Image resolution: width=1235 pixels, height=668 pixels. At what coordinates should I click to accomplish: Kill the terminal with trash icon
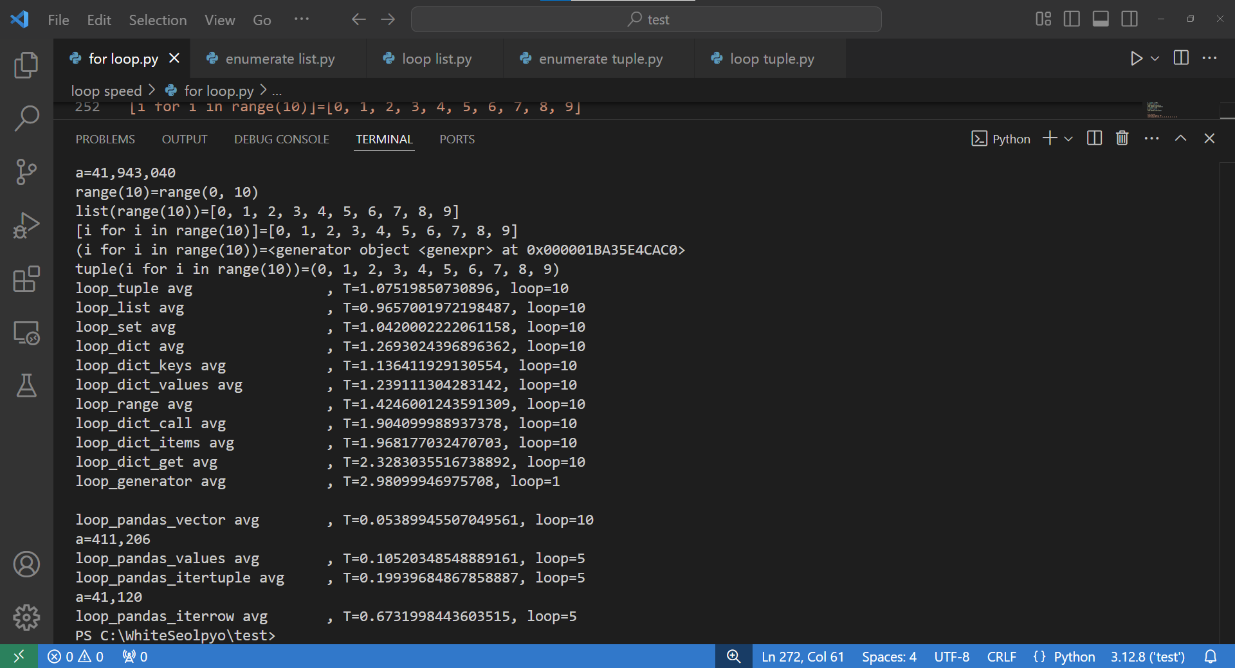(x=1122, y=138)
